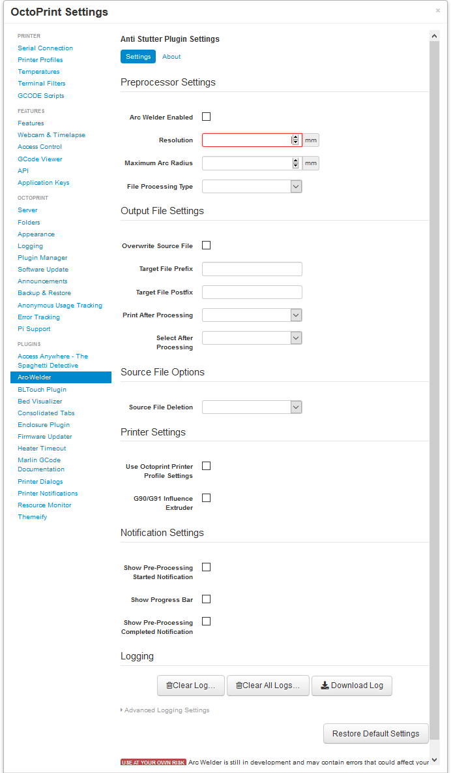Screen dimensions: 451x773
Task: Click the Target File Prefix field
Action: 252,269
